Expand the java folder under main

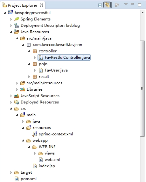[x=23, y=121]
